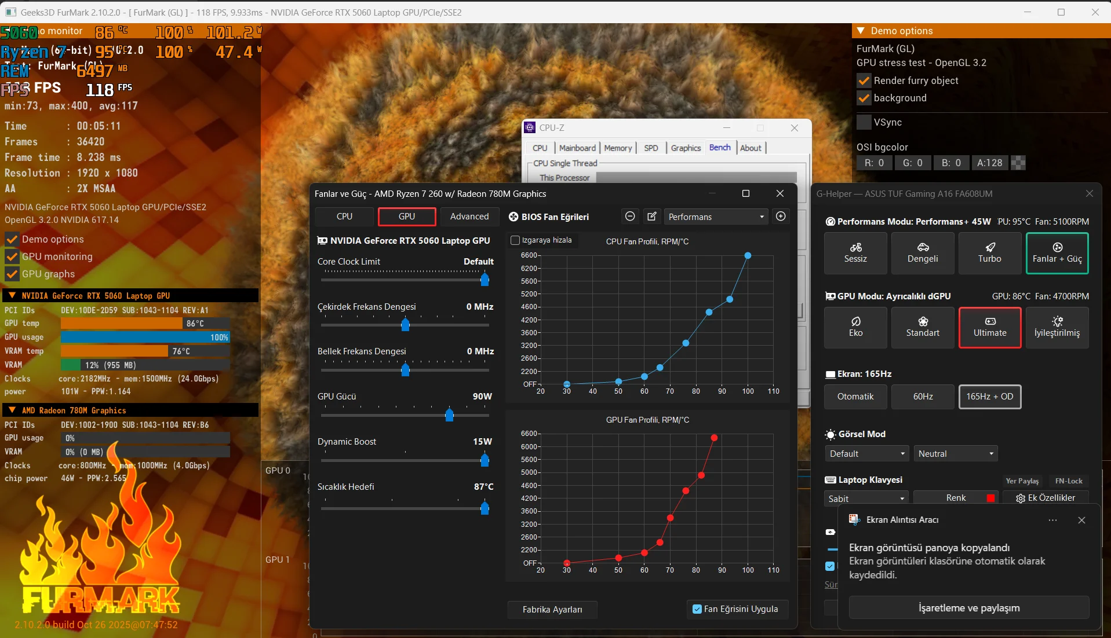Viewport: 1111px width, 638px height.
Task: Select Sessiz performance mode in G-Helper
Action: (855, 253)
